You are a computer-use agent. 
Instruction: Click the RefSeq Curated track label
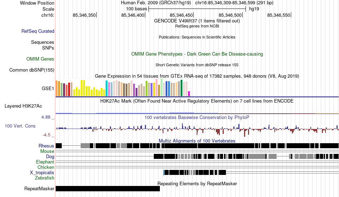point(38,31)
